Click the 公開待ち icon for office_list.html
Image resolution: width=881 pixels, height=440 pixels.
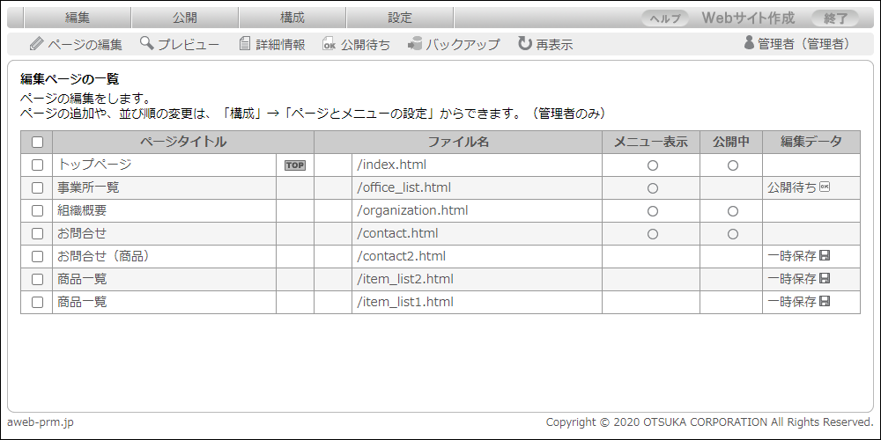[825, 187]
